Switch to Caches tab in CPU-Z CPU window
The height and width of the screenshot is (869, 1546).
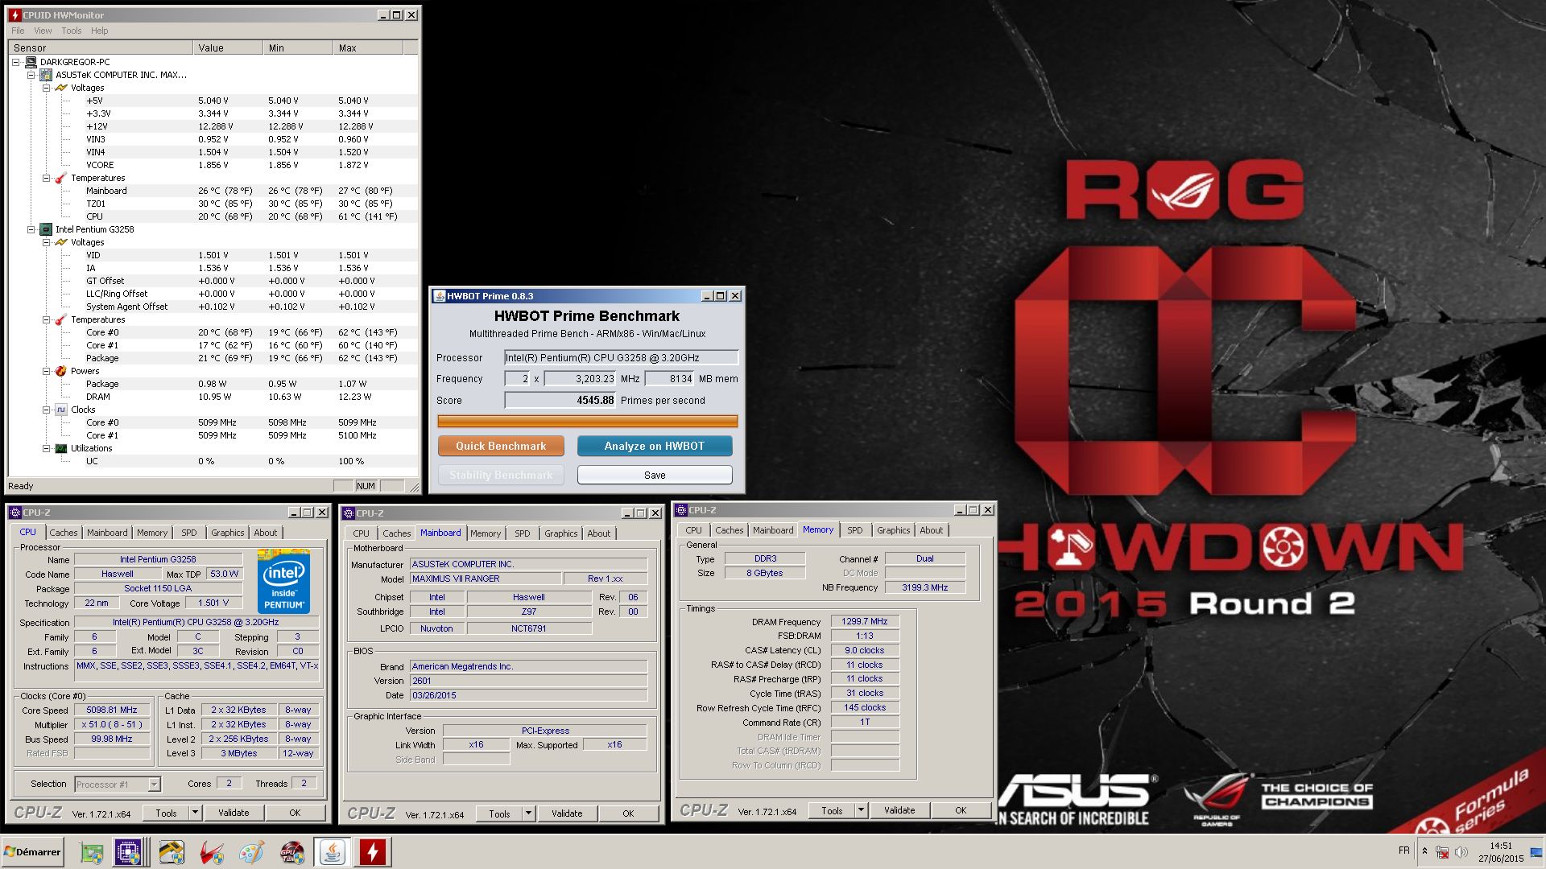64,533
